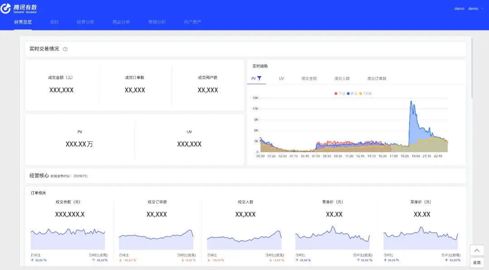Click the 00:00 x-axis time label
The height and width of the screenshot is (270, 489).
click(260, 156)
